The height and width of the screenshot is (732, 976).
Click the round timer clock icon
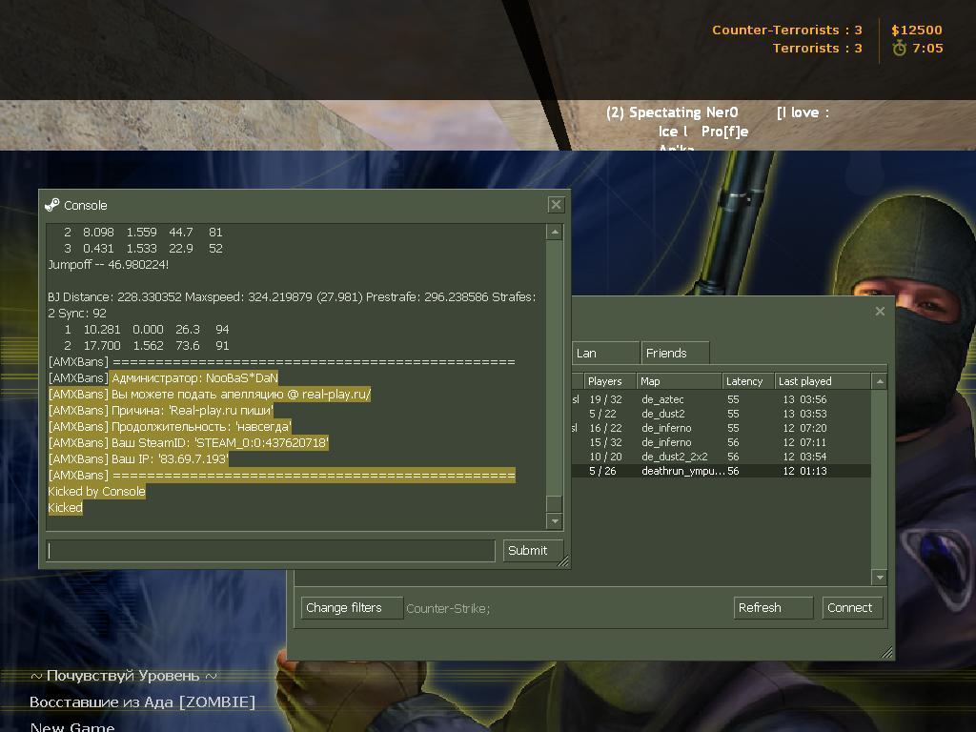[x=899, y=49]
